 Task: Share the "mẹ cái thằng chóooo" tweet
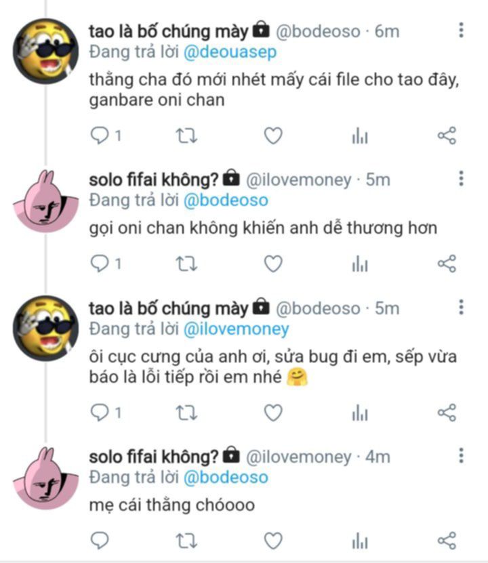click(447, 540)
